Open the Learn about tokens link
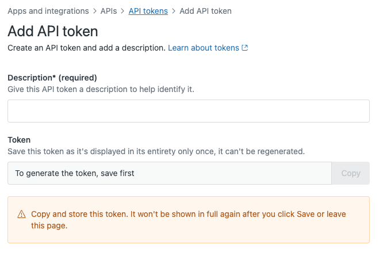 click(203, 48)
